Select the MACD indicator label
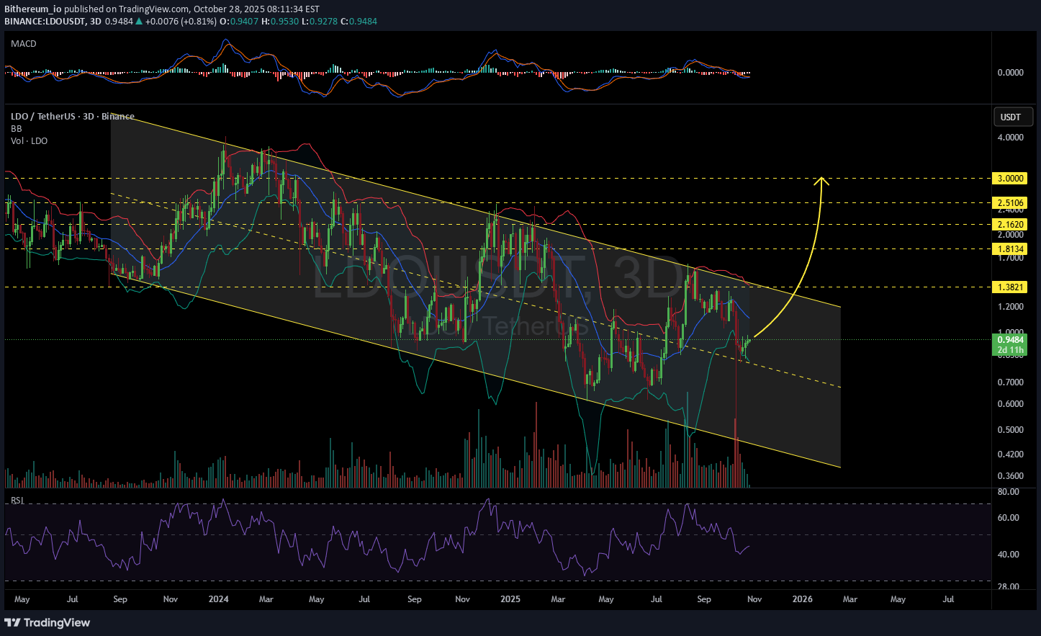 (24, 44)
